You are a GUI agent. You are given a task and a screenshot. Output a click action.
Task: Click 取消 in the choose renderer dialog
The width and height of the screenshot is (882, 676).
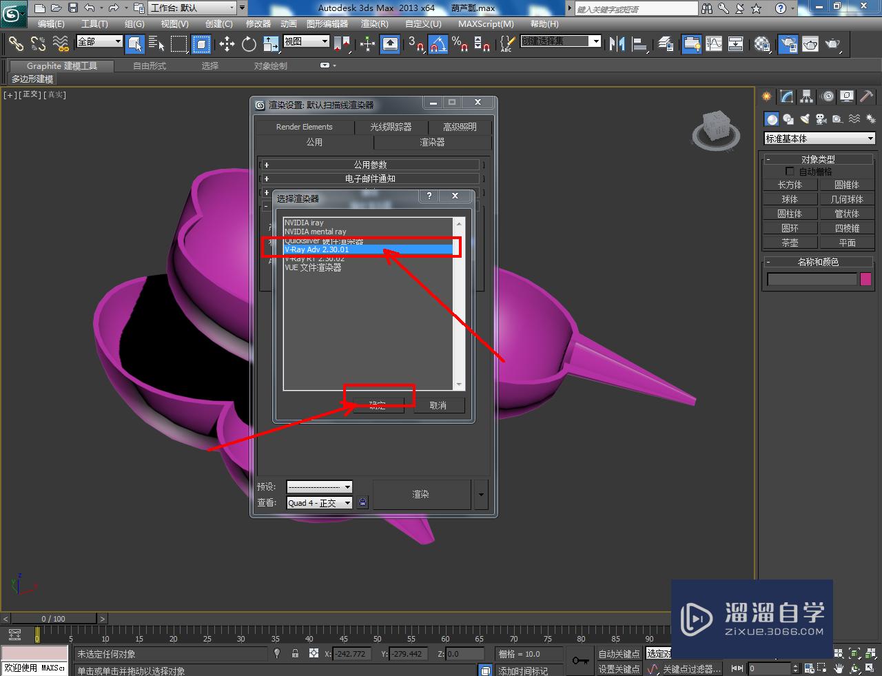click(438, 405)
